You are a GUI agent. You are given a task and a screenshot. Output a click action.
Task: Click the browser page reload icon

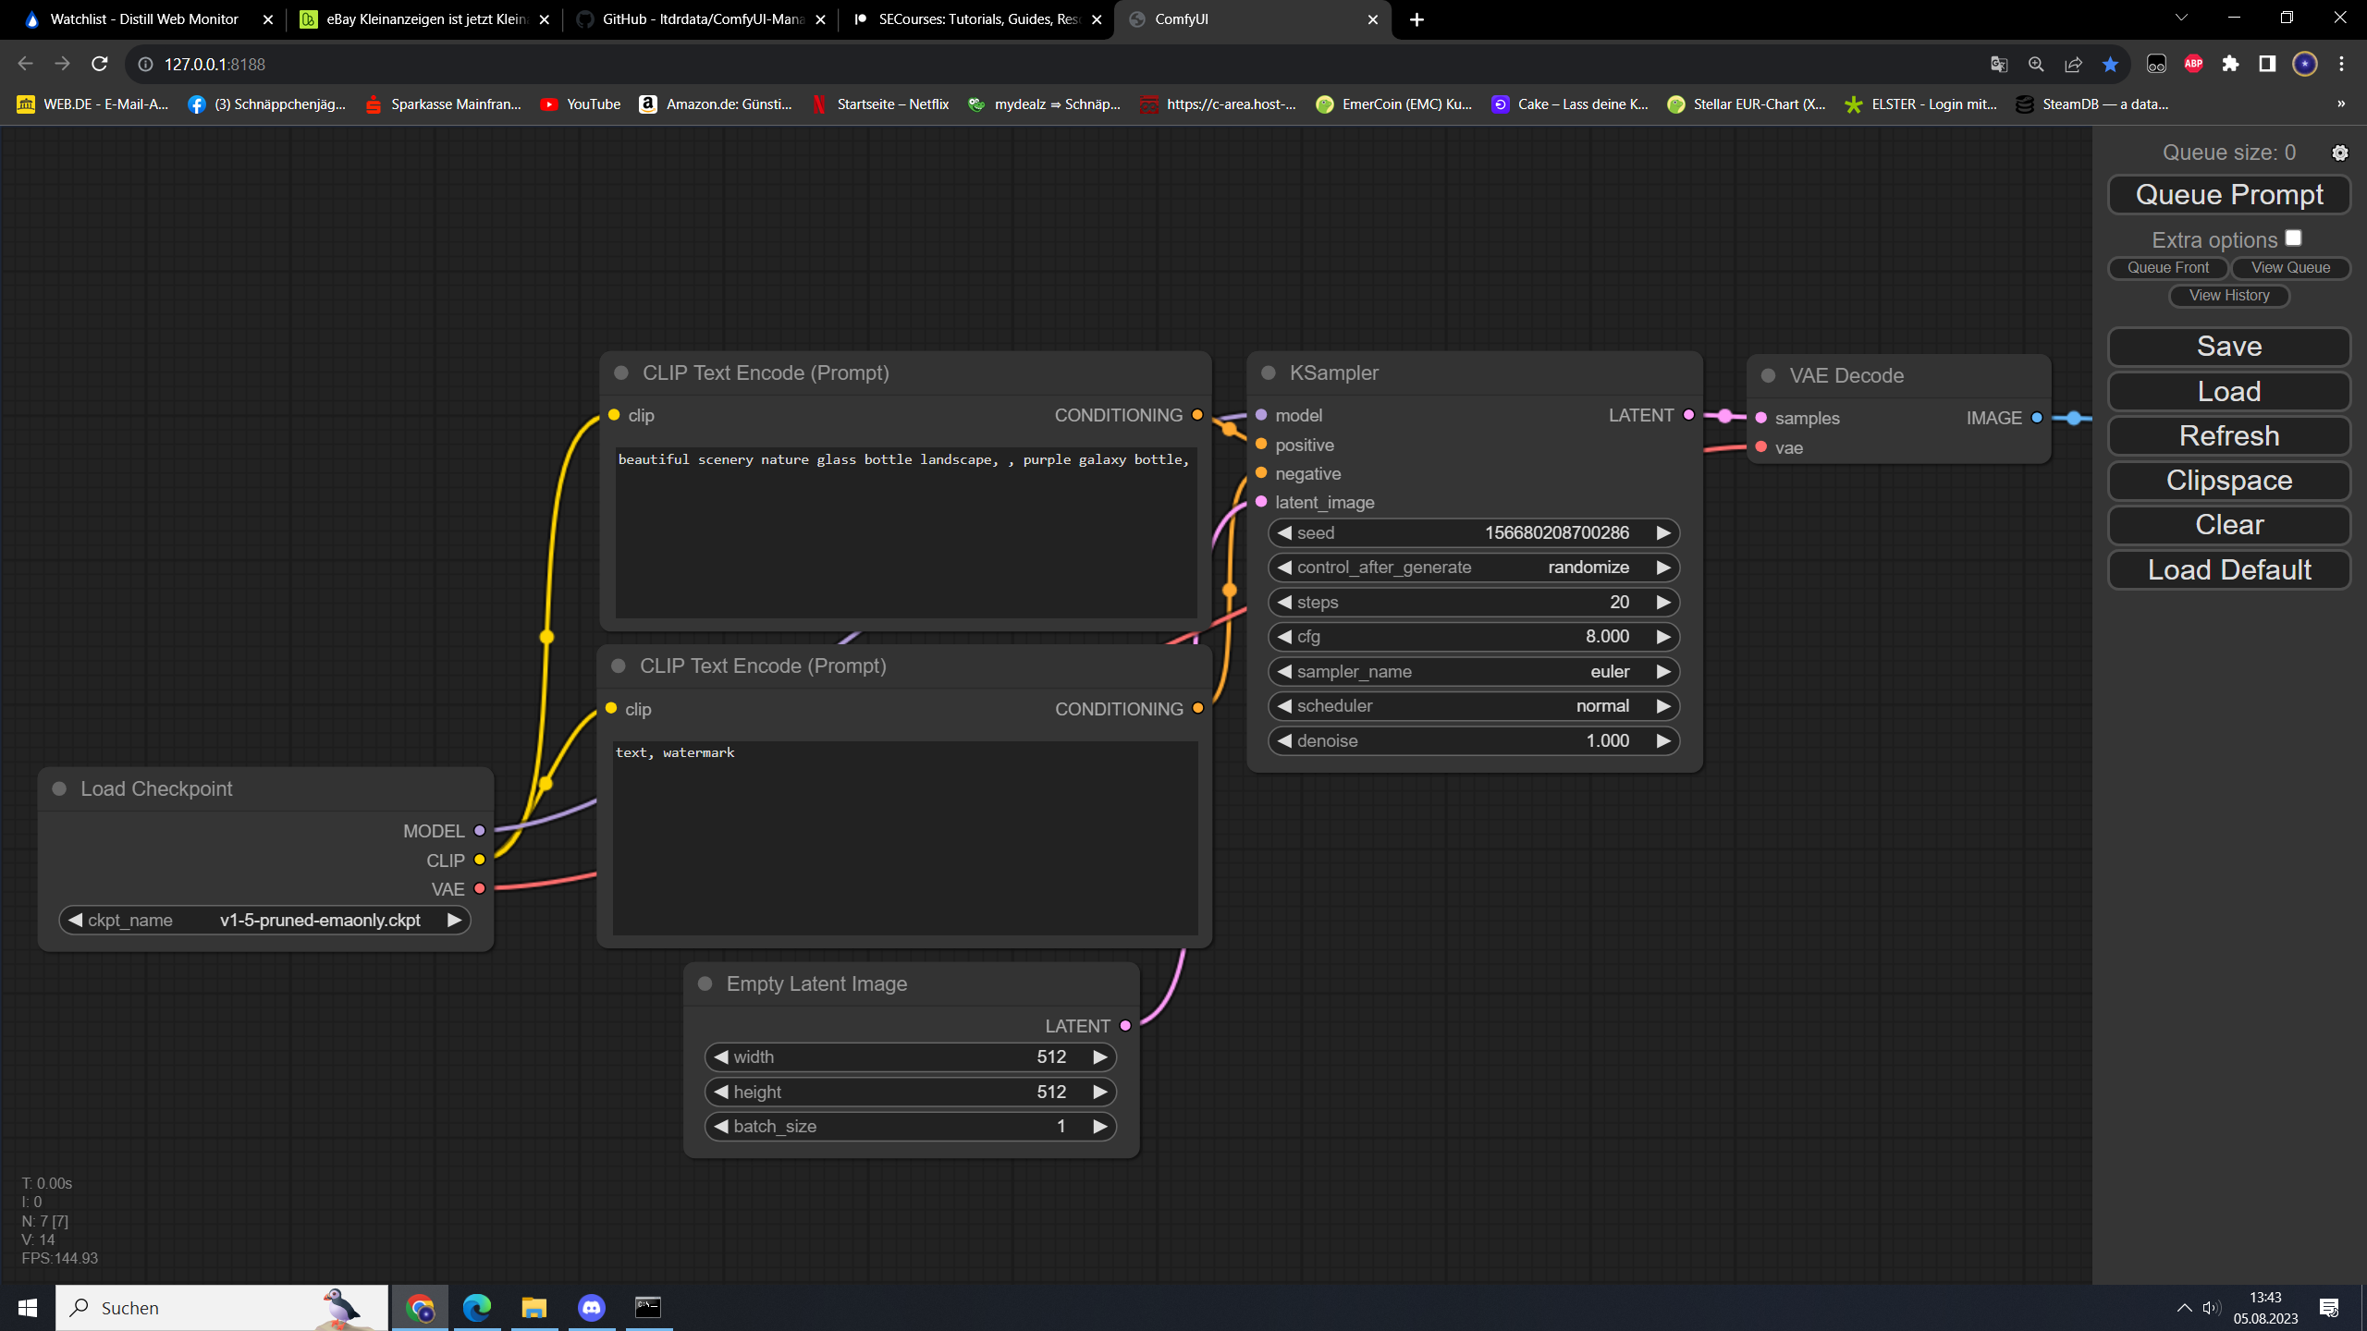pos(100,64)
